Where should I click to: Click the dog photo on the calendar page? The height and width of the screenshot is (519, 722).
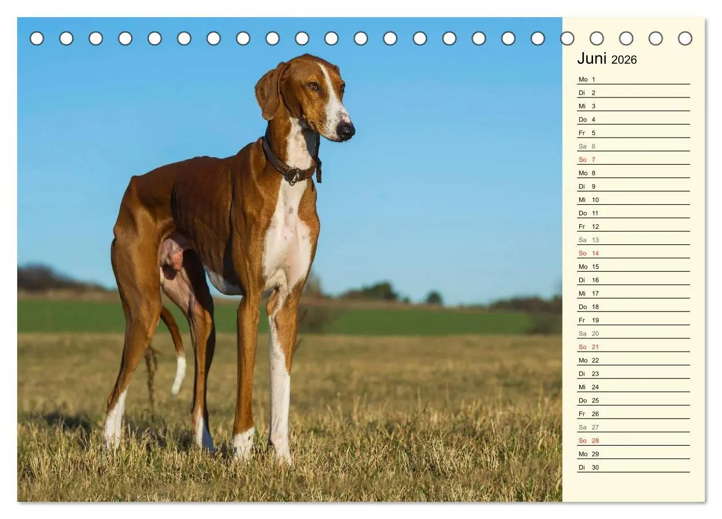coord(289,259)
